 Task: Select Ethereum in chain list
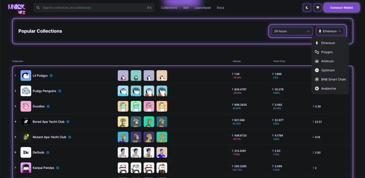(330, 43)
